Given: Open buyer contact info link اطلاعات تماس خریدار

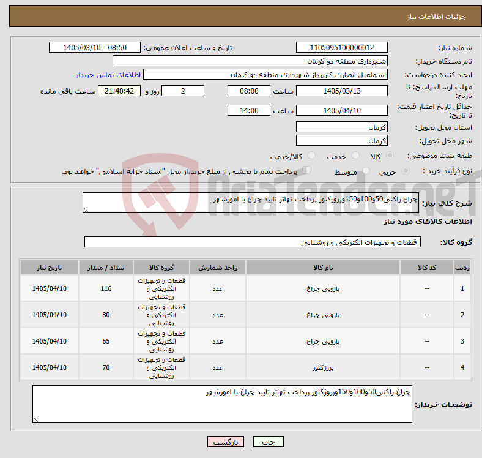Looking at the screenshot, I should coord(108,75).
